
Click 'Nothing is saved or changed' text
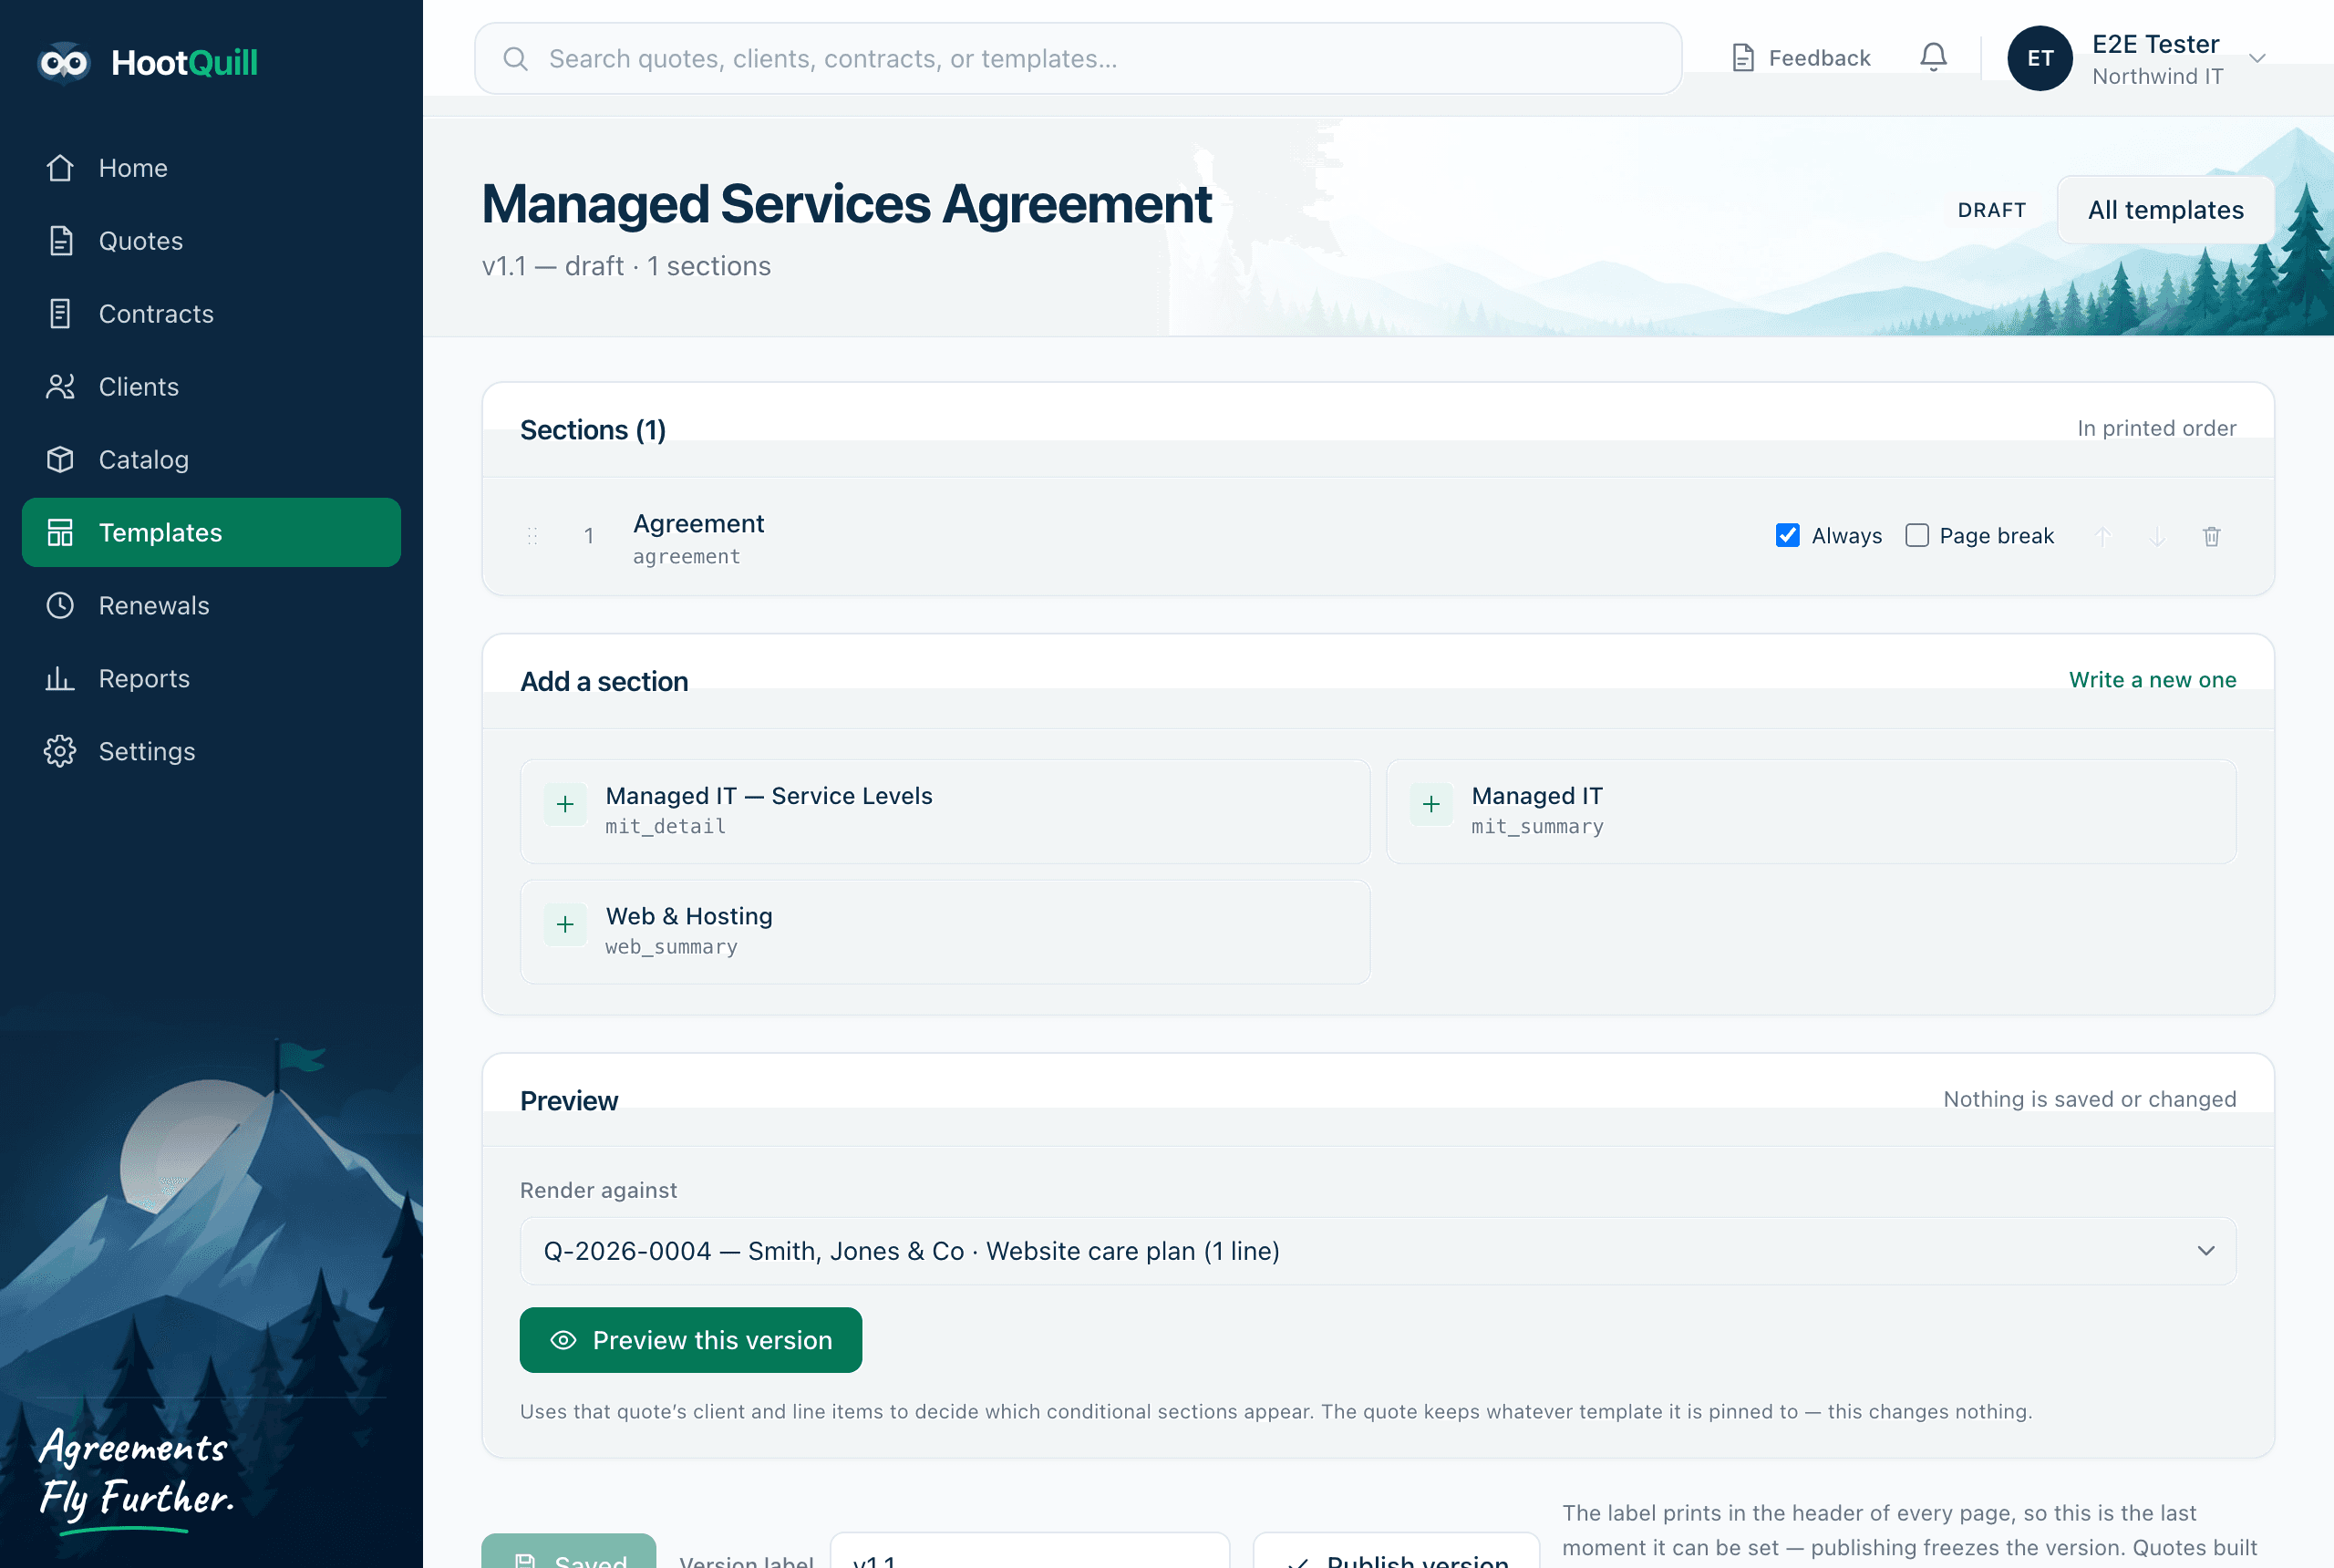tap(2089, 1099)
